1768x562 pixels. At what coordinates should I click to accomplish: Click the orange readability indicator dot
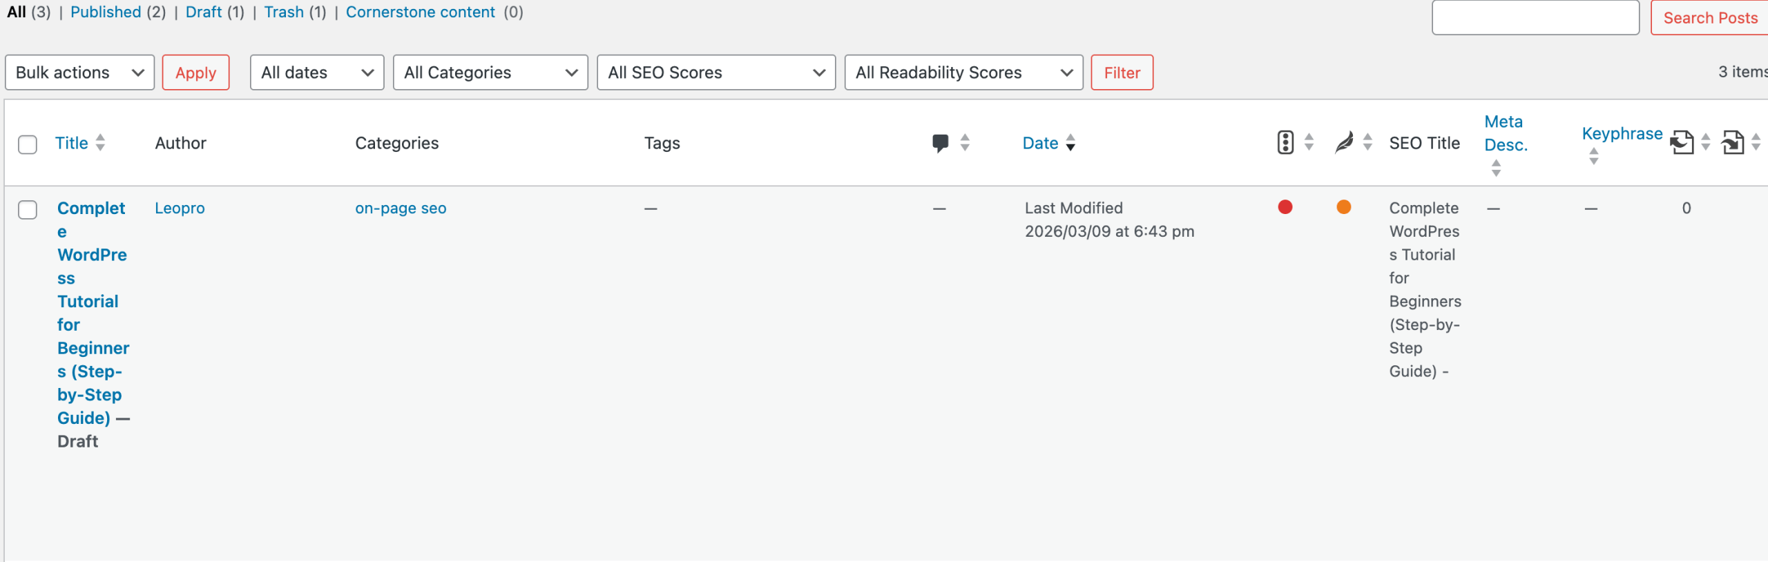1343,208
